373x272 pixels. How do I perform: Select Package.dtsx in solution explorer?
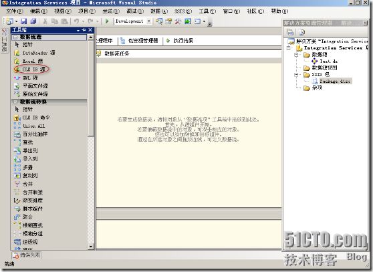pyautogui.click(x=332, y=81)
